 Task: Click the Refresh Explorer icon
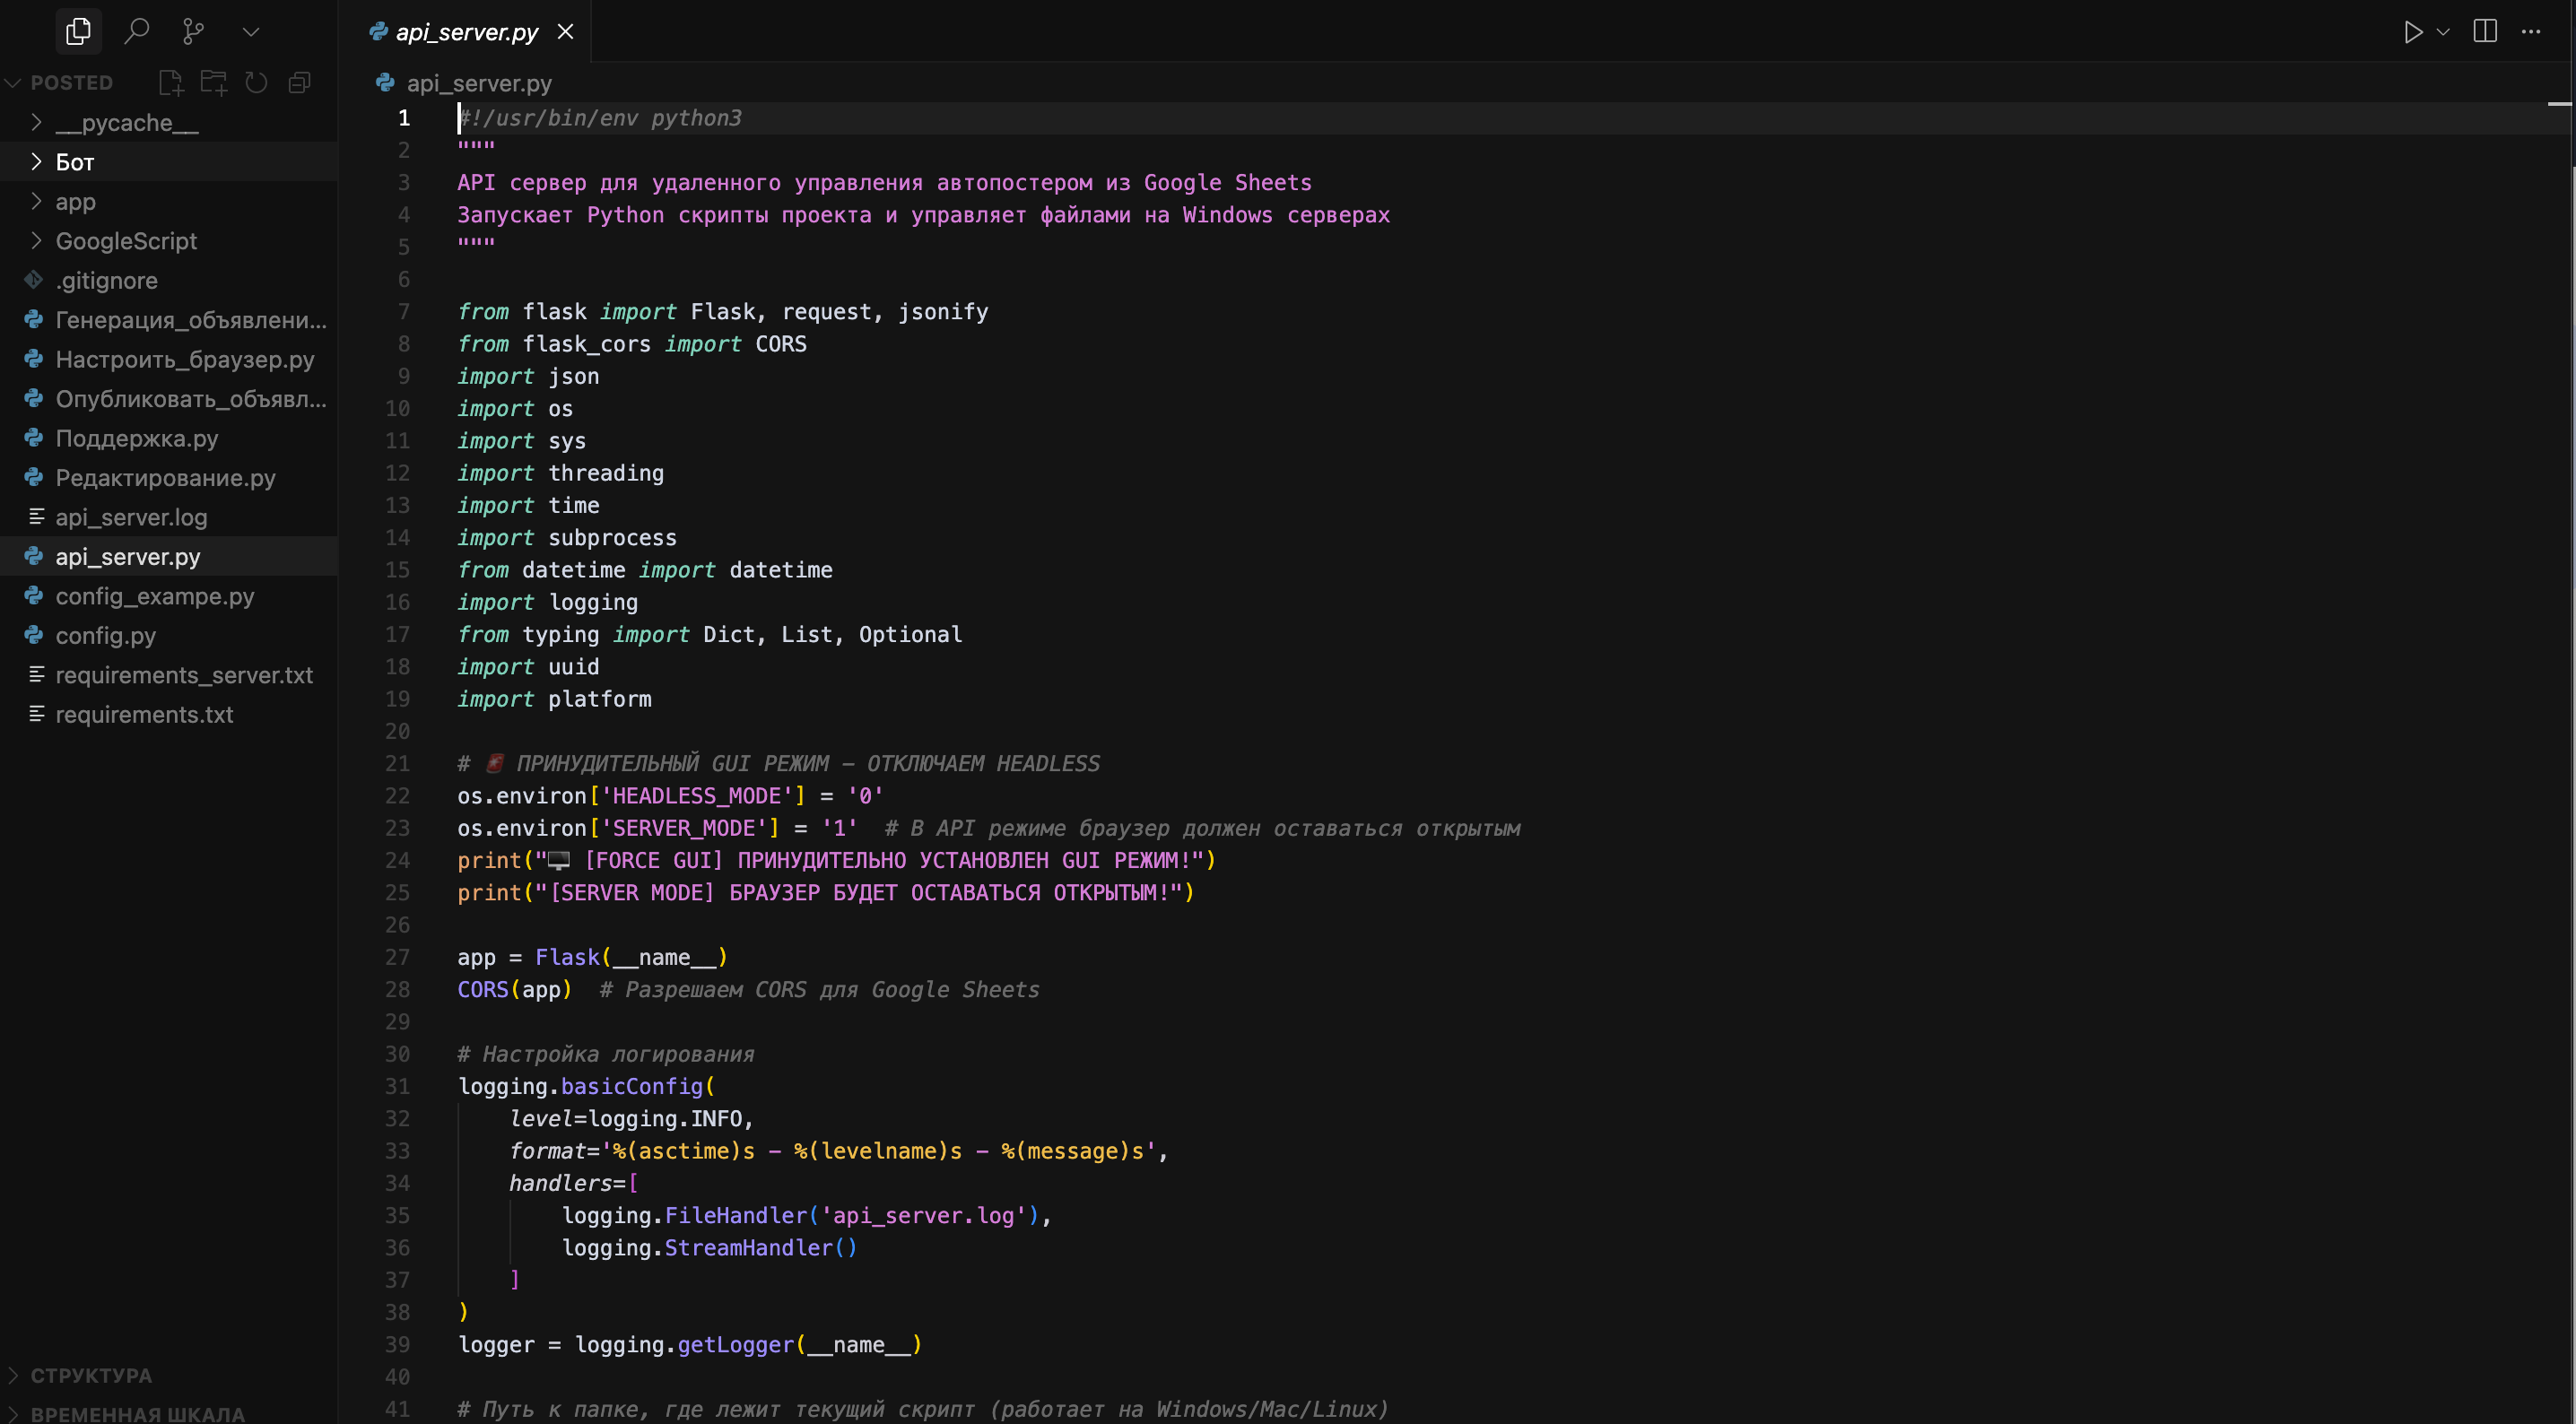tap(257, 83)
